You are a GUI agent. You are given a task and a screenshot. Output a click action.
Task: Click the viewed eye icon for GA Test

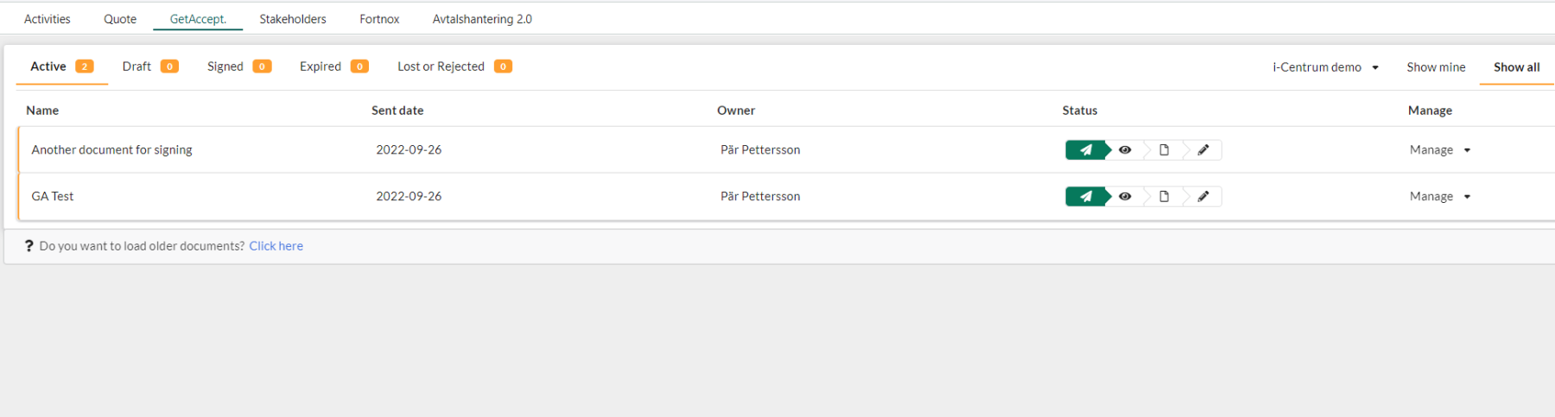[x=1125, y=197]
